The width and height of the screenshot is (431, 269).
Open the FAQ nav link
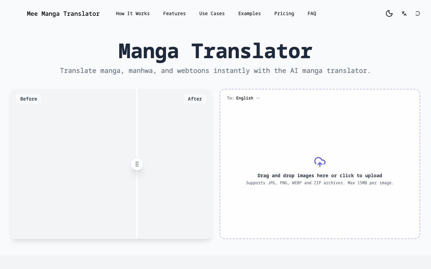click(x=312, y=13)
